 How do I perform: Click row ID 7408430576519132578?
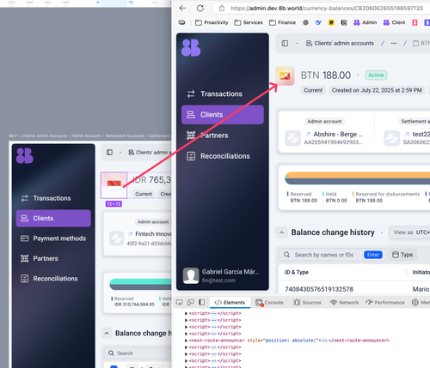pos(319,289)
